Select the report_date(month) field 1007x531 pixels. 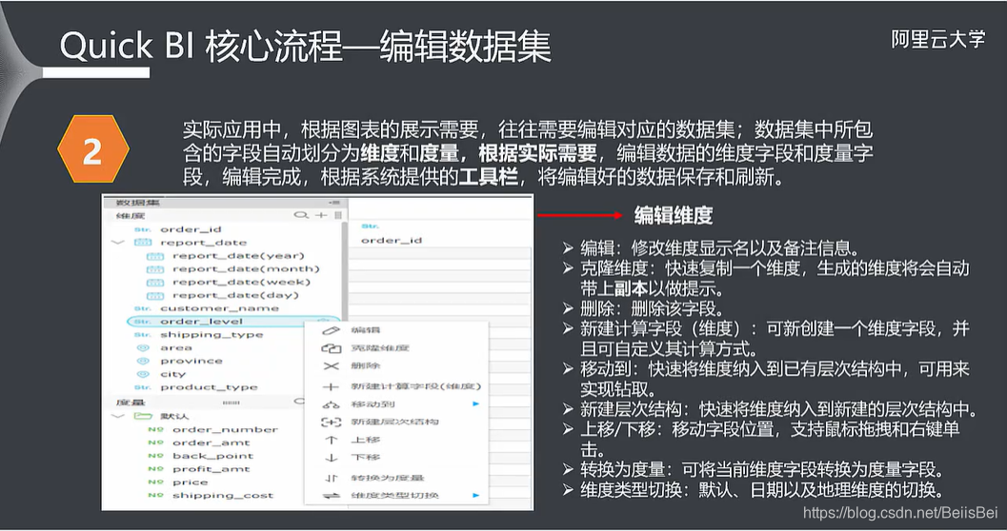pyautogui.click(x=246, y=269)
